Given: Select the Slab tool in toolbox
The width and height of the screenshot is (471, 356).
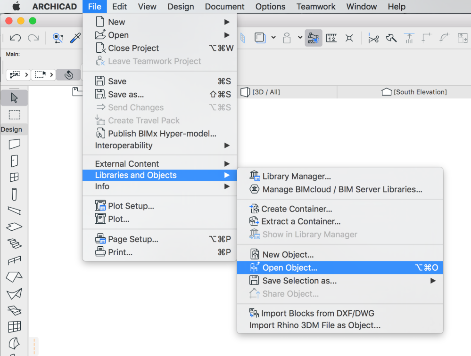Looking at the screenshot, I should [x=14, y=227].
